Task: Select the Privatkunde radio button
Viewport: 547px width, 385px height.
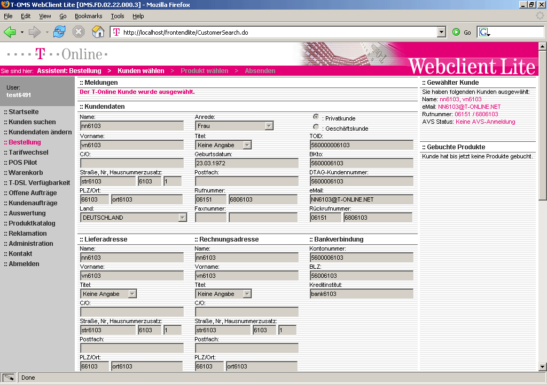Action: tap(316, 117)
